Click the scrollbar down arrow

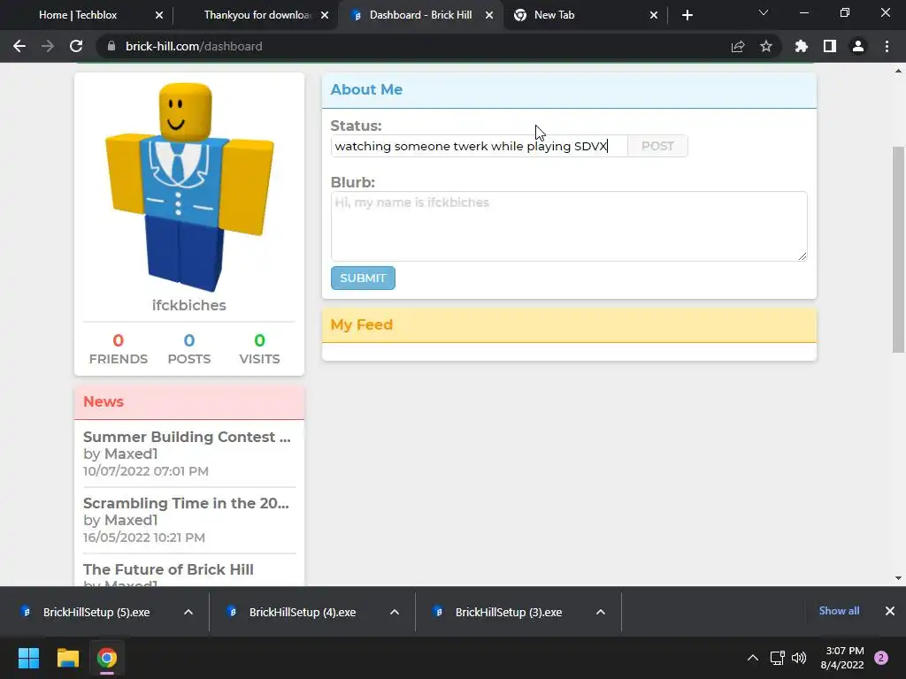pyautogui.click(x=899, y=578)
